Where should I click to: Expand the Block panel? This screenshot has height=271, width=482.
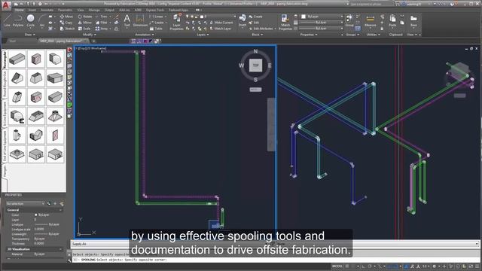(x=258, y=35)
